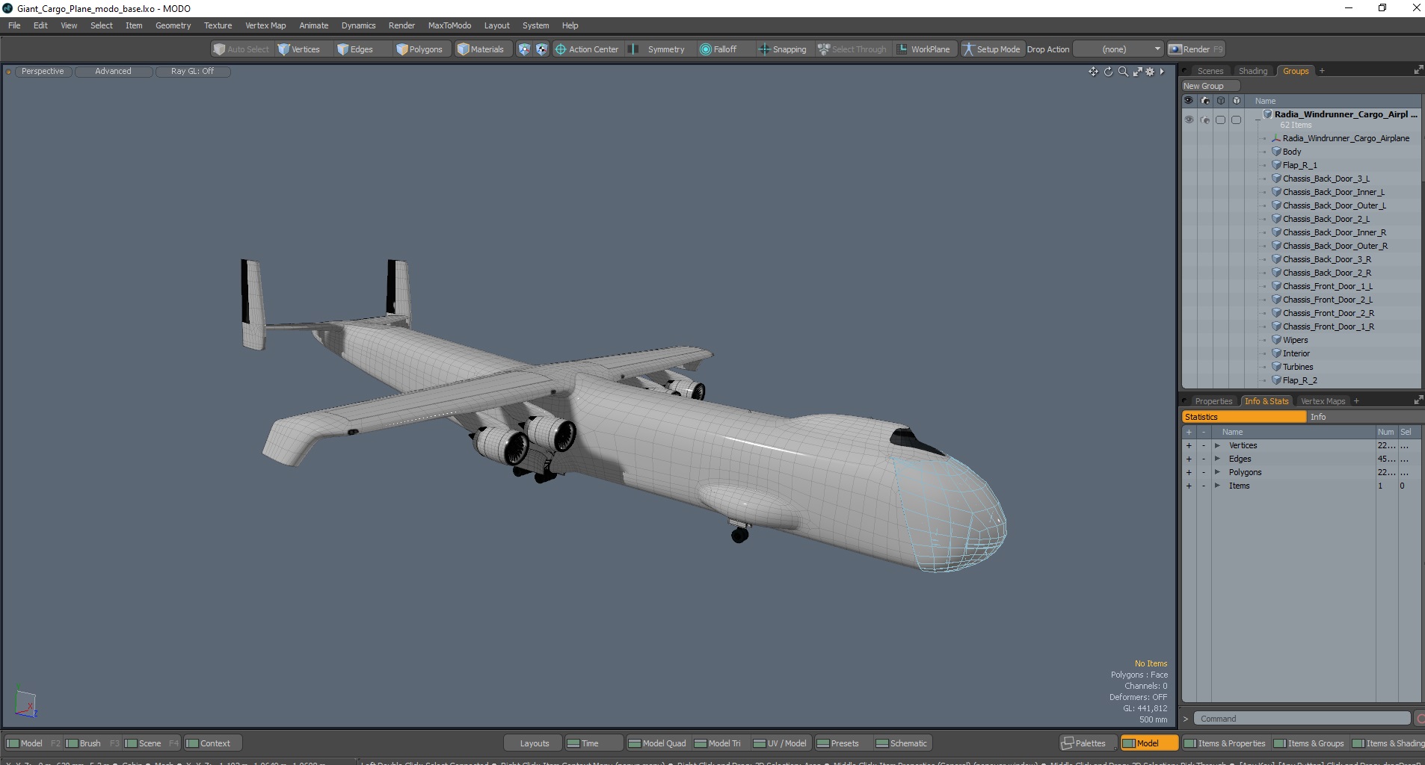Toggle render camera for Radia_Windrunner group
The width and height of the screenshot is (1425, 765).
[1204, 120]
